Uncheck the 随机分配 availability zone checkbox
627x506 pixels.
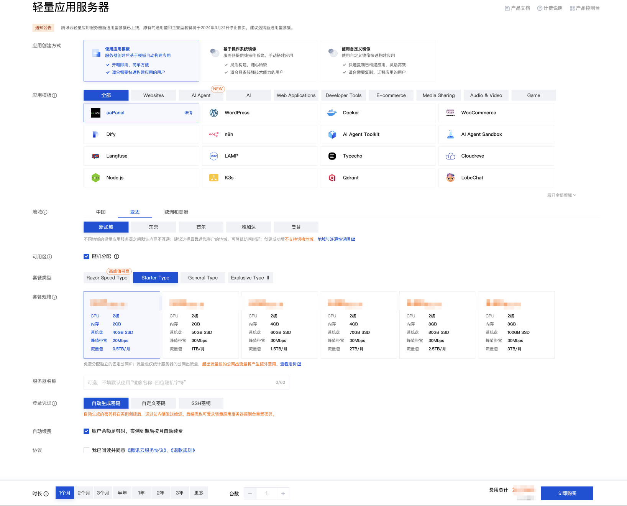pos(87,256)
